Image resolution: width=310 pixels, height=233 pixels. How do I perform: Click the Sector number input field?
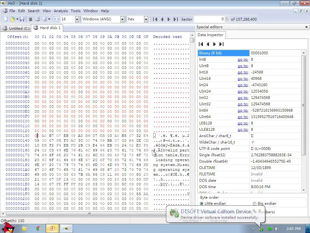click(209, 19)
